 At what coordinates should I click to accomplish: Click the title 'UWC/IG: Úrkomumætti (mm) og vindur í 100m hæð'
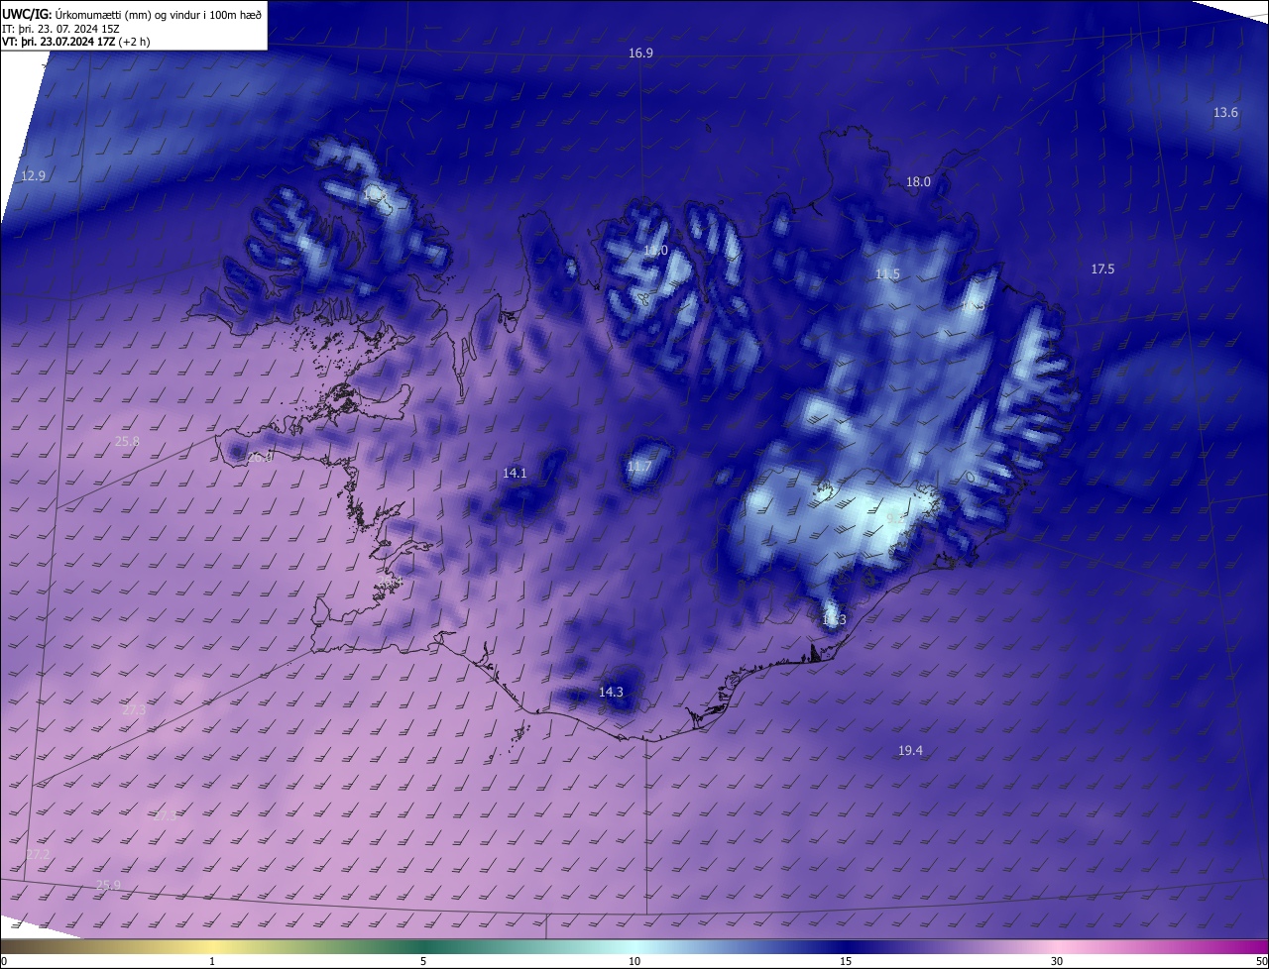[x=132, y=13]
